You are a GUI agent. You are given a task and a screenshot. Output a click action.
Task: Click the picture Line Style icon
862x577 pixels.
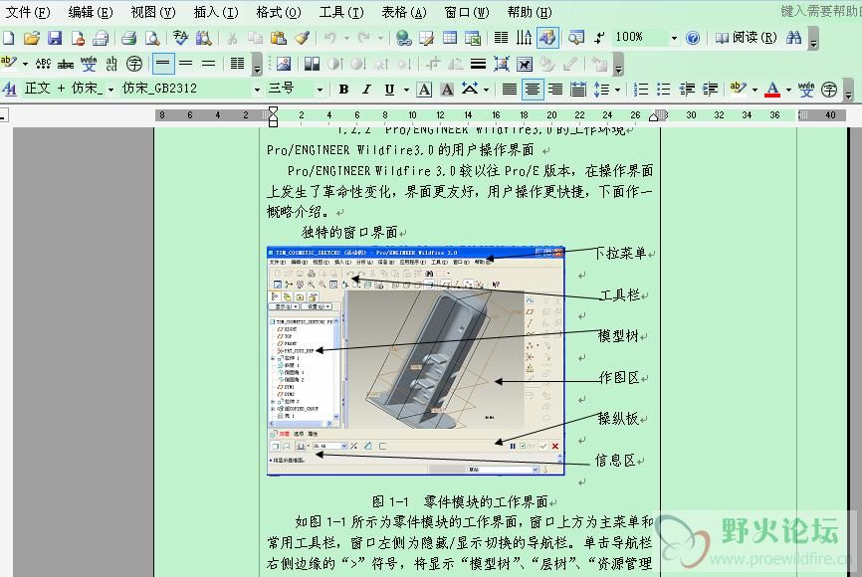478,64
